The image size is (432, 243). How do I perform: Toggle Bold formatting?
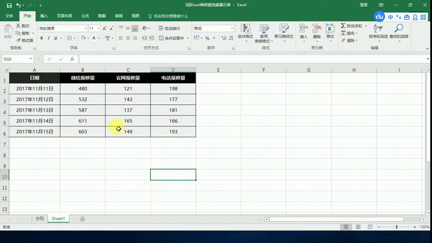pos(41,38)
